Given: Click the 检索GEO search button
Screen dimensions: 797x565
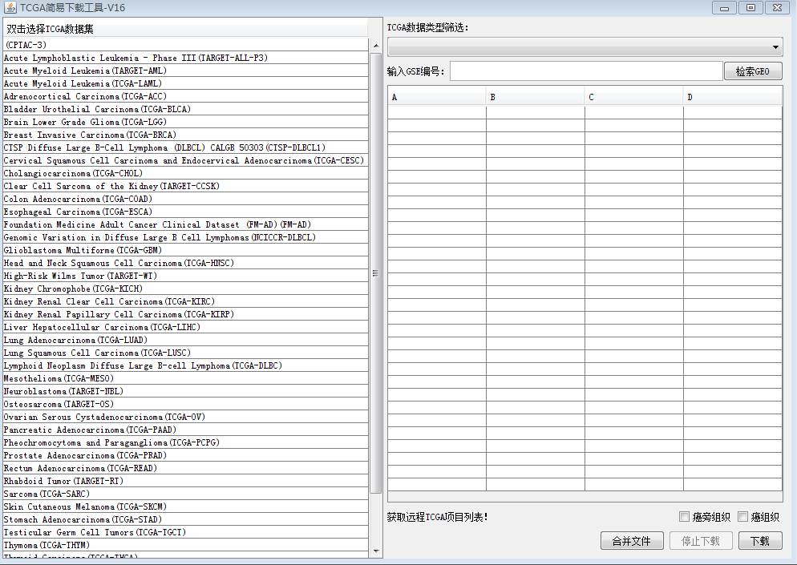Looking at the screenshot, I should click(x=753, y=71).
